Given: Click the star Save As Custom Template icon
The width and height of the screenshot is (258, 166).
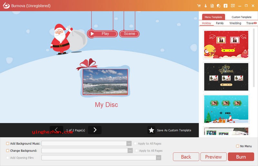Looking at the screenshot, I should pyautogui.click(x=151, y=130).
